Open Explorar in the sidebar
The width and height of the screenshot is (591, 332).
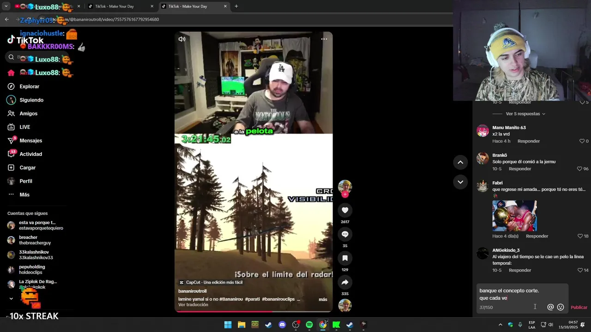pos(30,87)
